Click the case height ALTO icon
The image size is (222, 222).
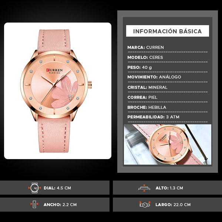click(x=144, y=188)
